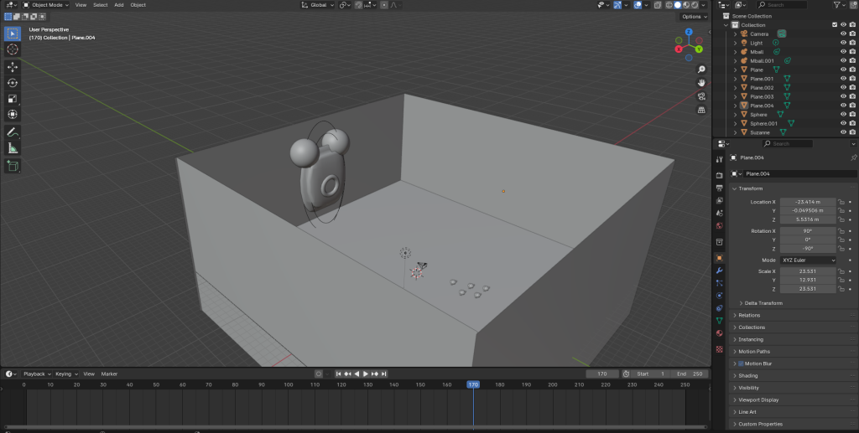Enable the Motion Blur checkbox
859x433 pixels.
[x=741, y=363]
